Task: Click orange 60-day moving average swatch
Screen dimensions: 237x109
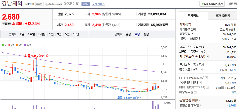Action: [x=17, y=45]
